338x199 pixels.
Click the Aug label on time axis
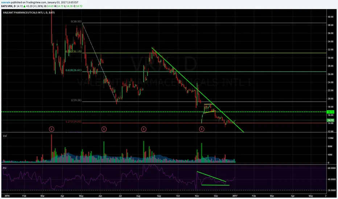coord(139,196)
